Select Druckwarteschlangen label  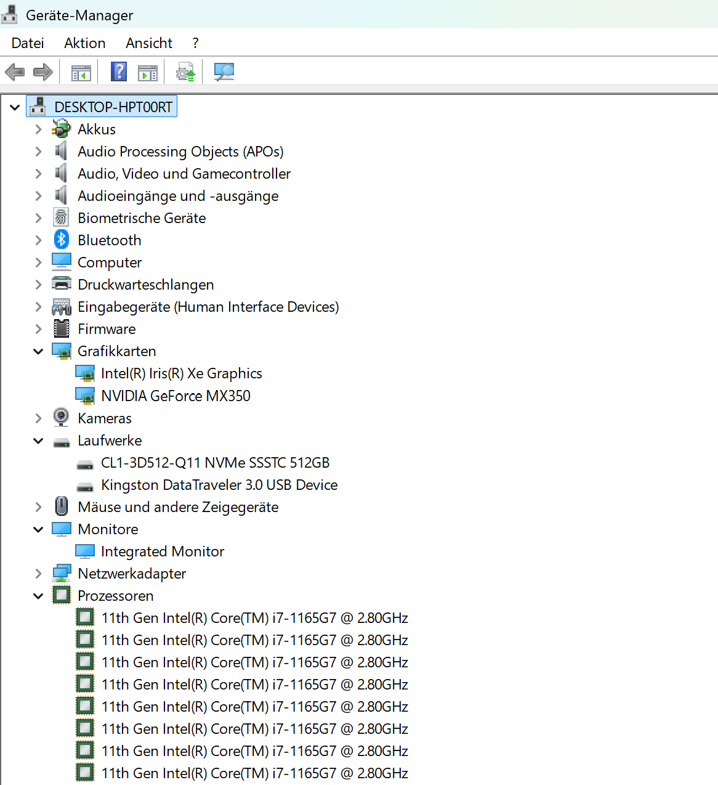[x=146, y=285]
